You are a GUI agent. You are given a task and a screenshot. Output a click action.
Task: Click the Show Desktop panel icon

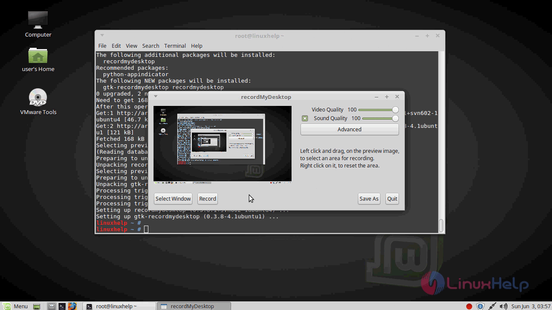(x=37, y=307)
